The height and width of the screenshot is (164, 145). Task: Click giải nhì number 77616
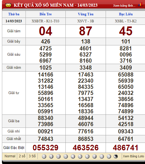pos(86,131)
